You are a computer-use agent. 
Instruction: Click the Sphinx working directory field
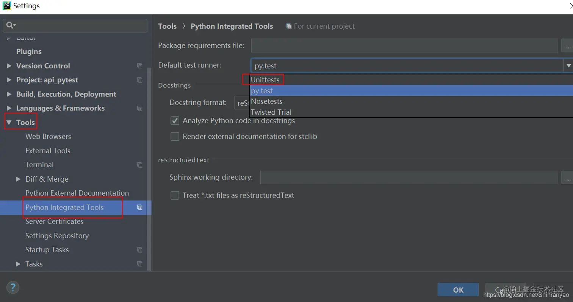point(409,177)
